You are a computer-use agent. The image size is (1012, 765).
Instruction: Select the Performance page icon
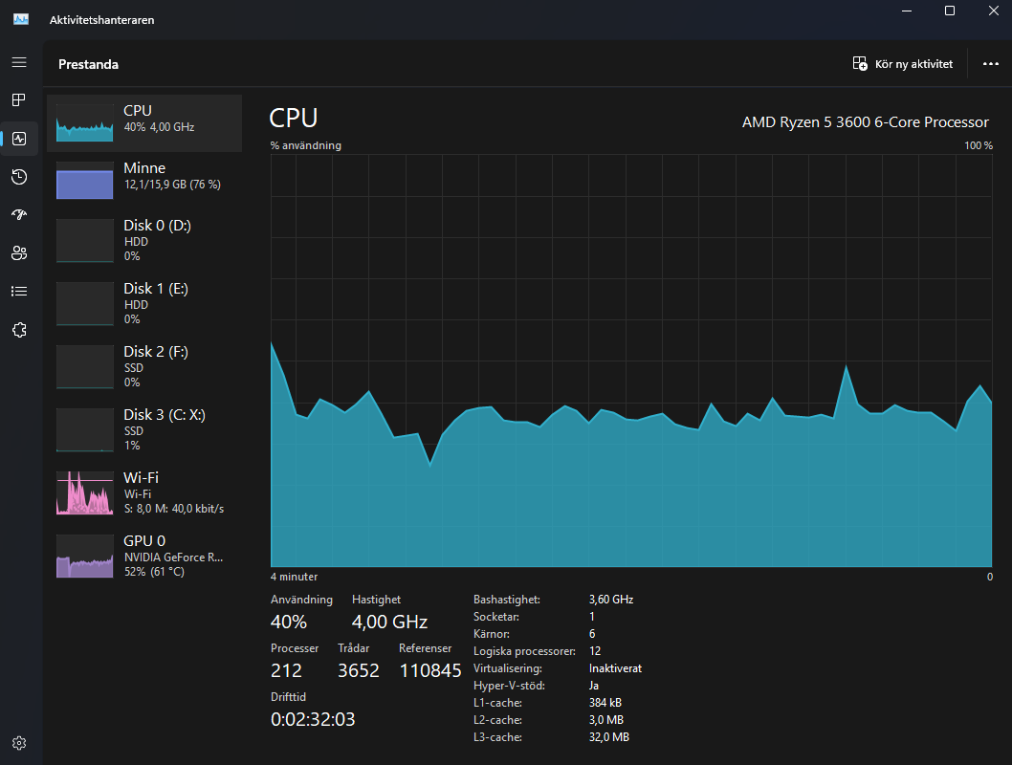pyautogui.click(x=19, y=139)
